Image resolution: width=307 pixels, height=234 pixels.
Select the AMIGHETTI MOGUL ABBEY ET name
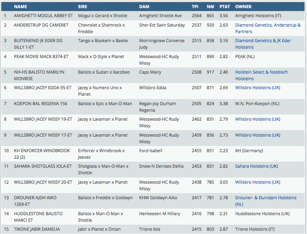click(43, 16)
